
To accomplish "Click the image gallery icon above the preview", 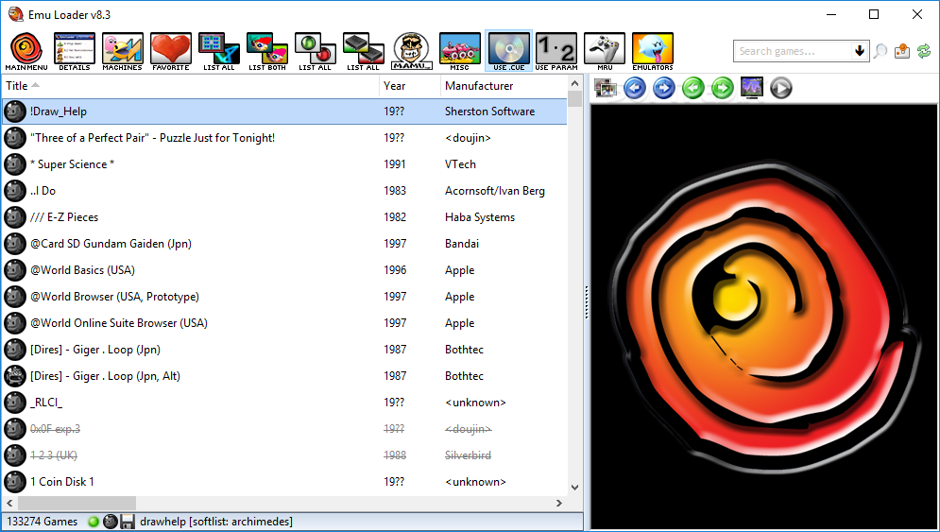I will (606, 88).
